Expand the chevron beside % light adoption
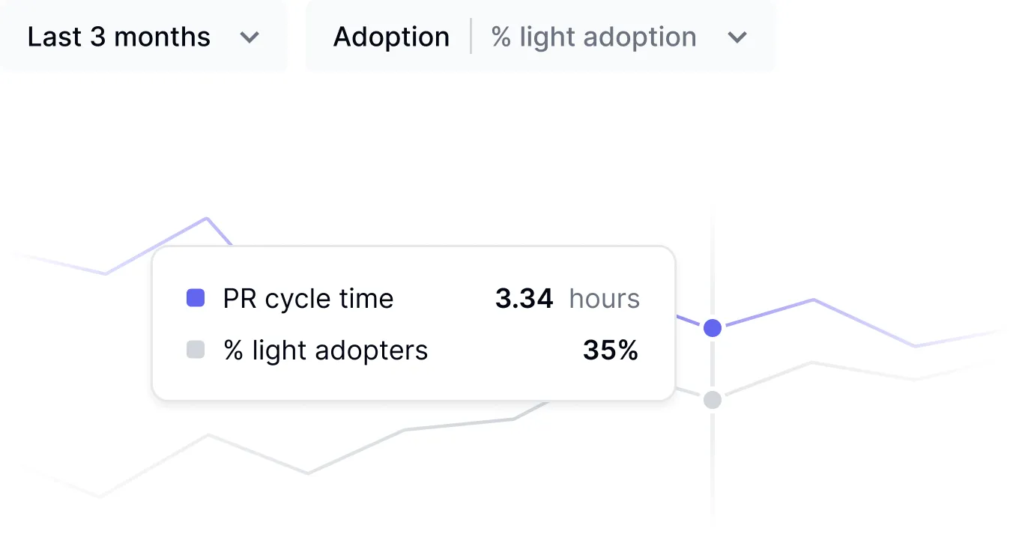 pyautogui.click(x=737, y=37)
